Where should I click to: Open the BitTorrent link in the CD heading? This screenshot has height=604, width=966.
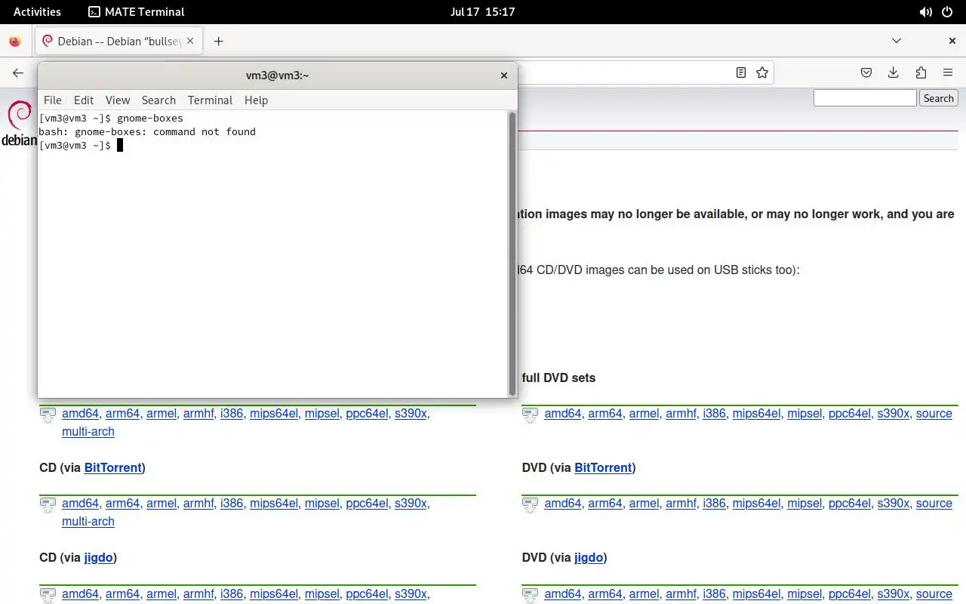113,467
